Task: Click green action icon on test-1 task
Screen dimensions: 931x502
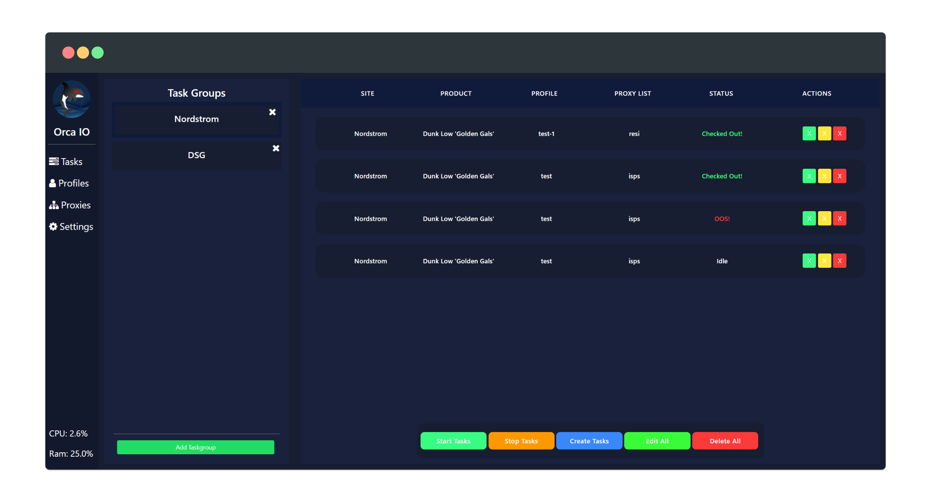Action: (x=809, y=133)
